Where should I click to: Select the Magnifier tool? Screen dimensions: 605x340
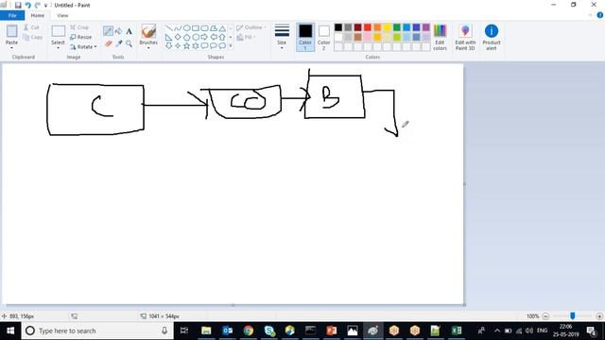tap(129, 43)
